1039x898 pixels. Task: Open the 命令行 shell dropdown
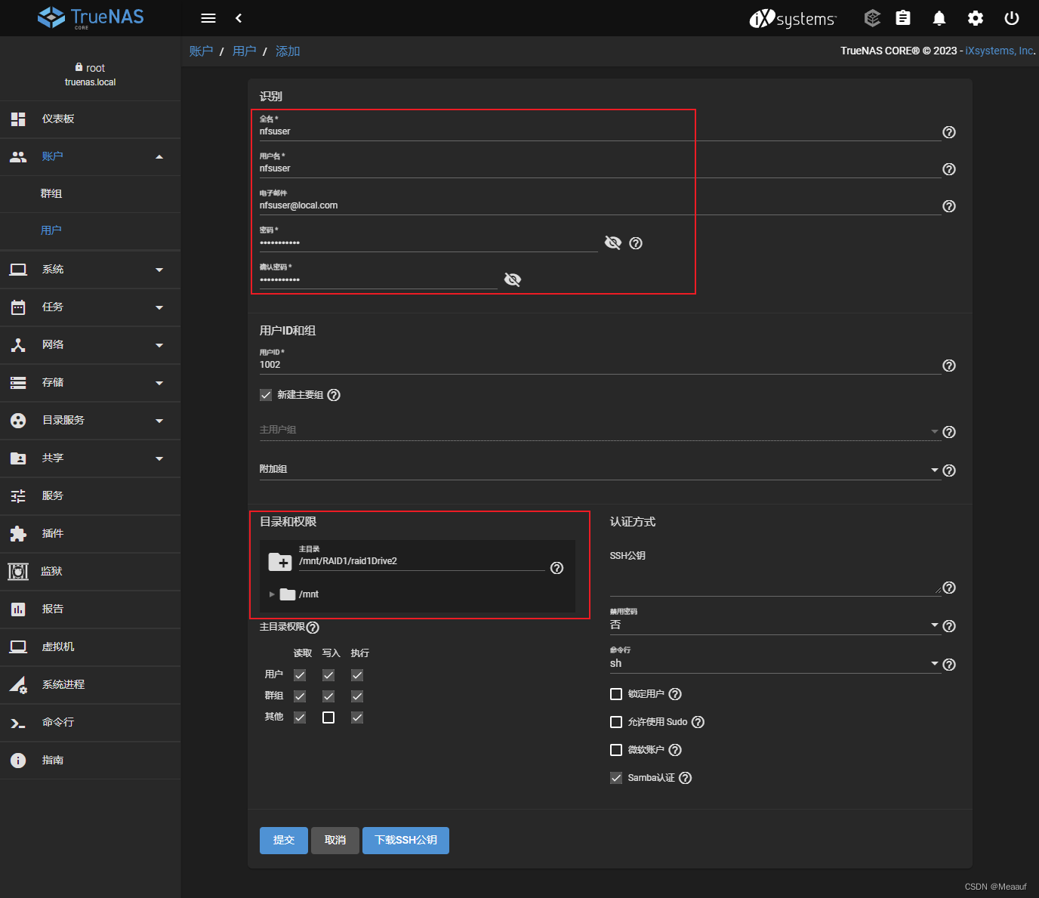click(775, 663)
